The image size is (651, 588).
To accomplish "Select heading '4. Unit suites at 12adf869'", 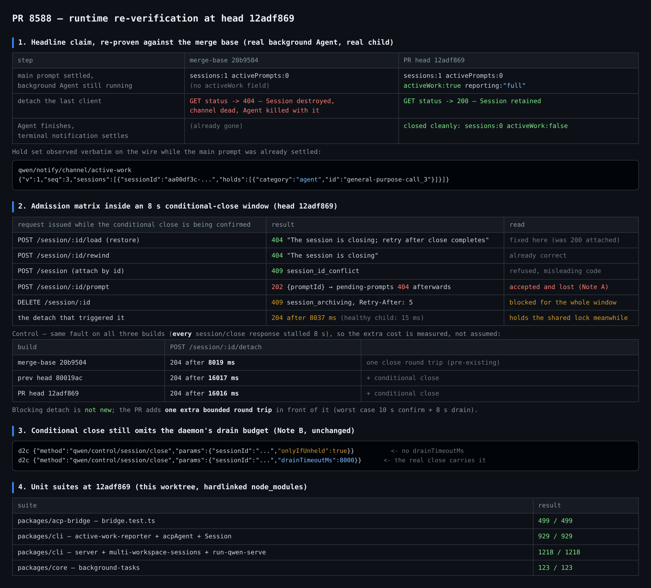I will tap(162, 487).
